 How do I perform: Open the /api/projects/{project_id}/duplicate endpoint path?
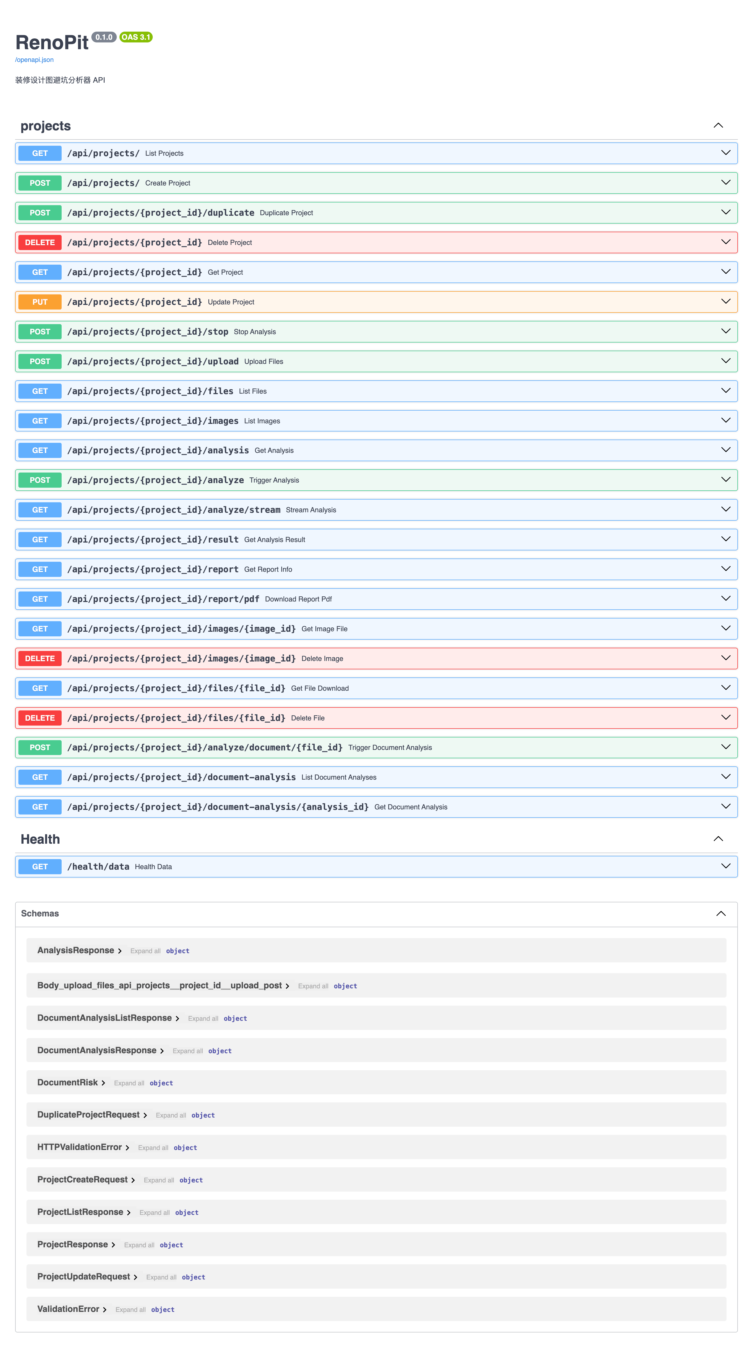pyautogui.click(x=161, y=213)
